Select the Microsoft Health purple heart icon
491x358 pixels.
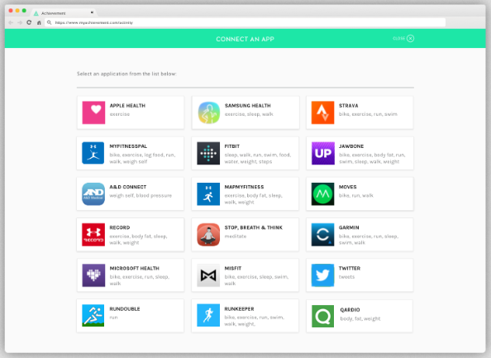click(x=93, y=275)
